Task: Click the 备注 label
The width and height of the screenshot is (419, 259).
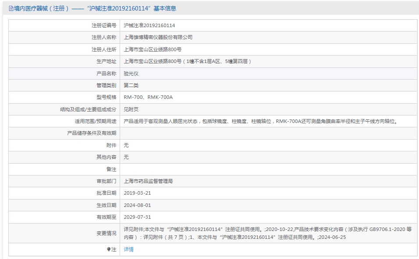Action: coord(111,169)
